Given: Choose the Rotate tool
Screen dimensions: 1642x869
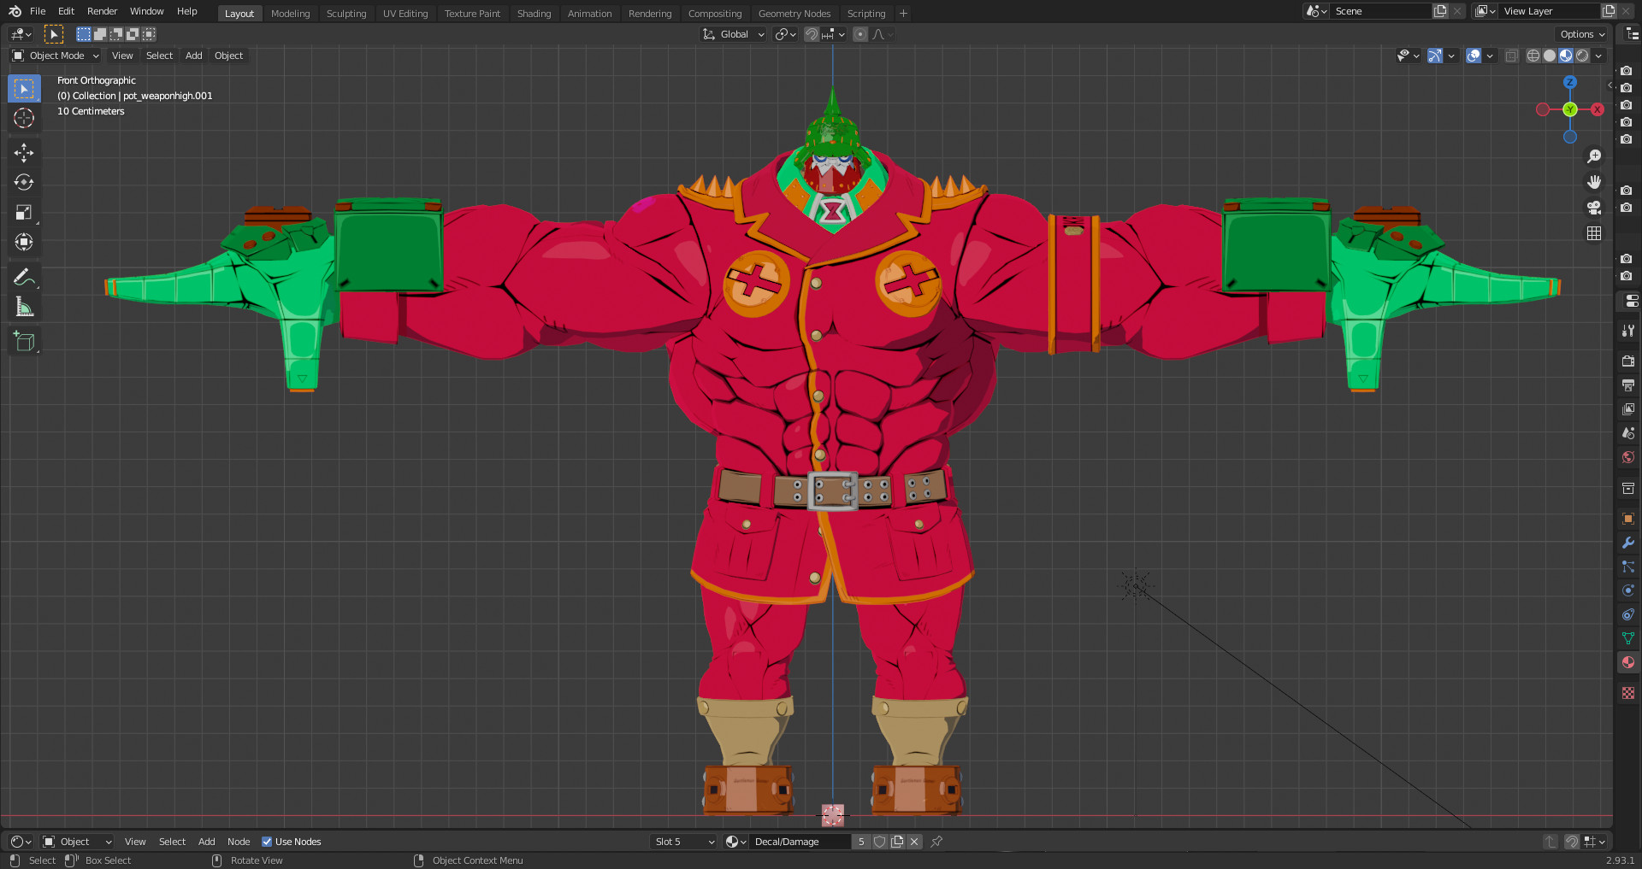Looking at the screenshot, I should 24,182.
